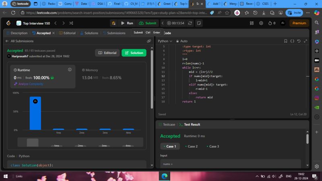Select Case 2 test result
This screenshot has width=322, height=181.
[x=192, y=146]
